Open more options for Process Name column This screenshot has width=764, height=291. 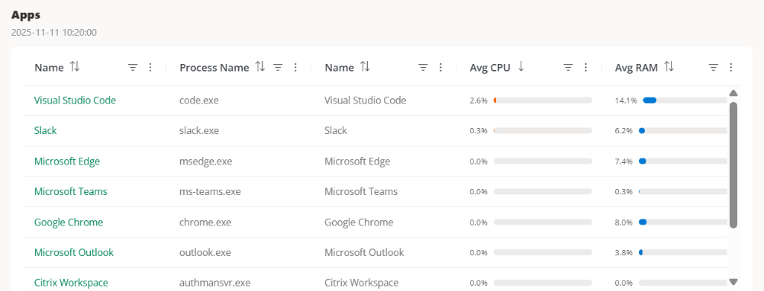point(295,68)
